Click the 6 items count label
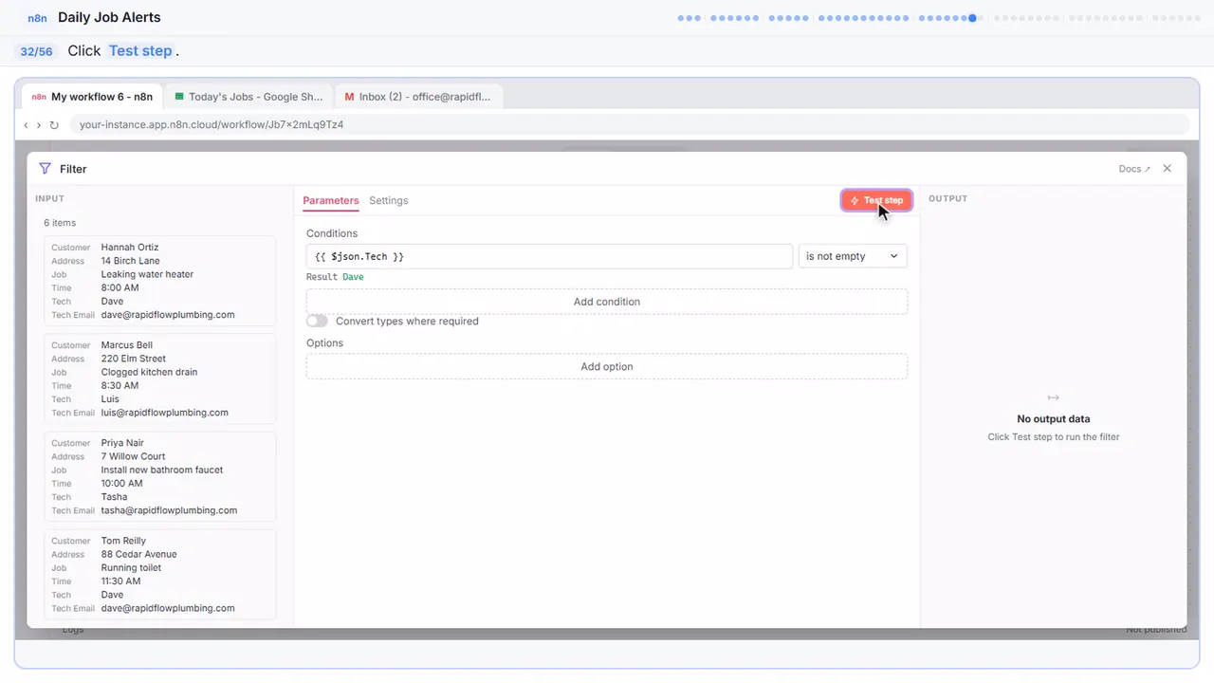Screen dimensions: 1214x683 coord(60,223)
